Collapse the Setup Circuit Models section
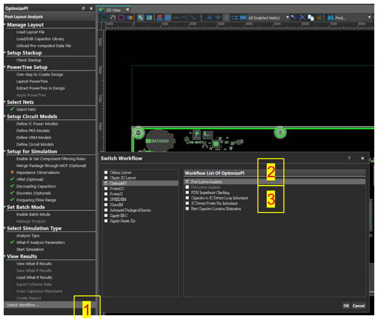 tap(5, 117)
